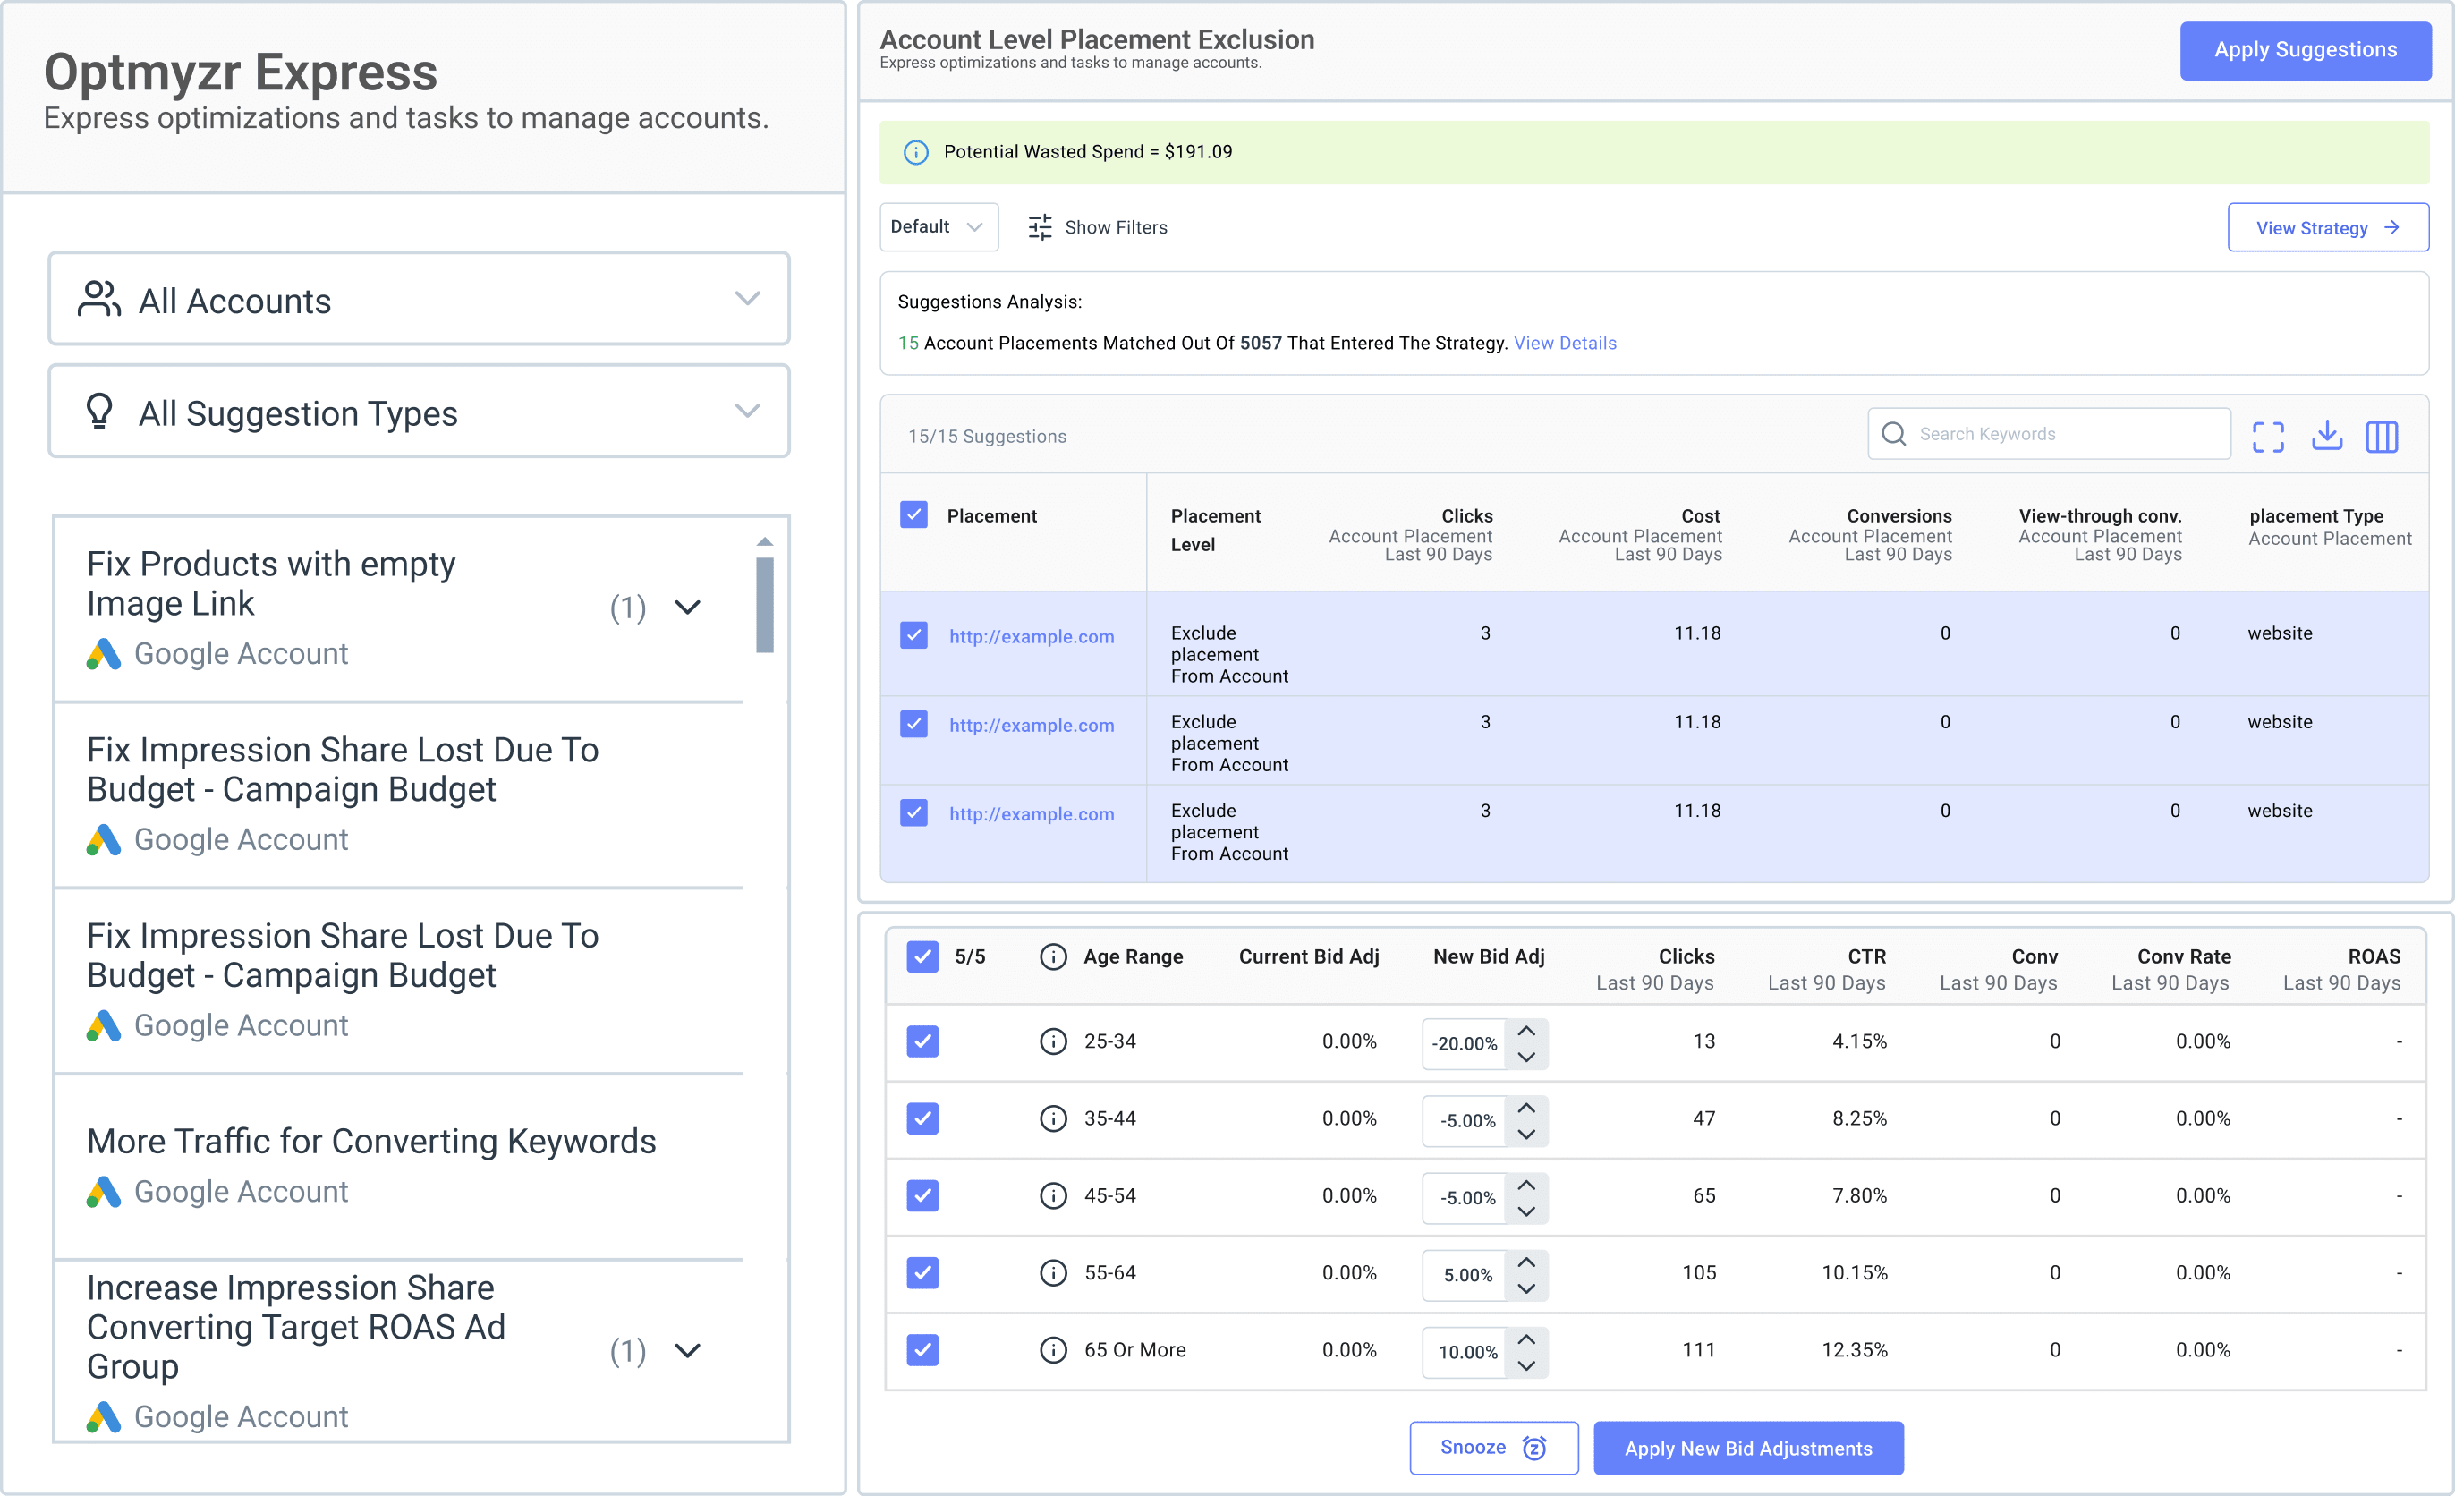Open the Default view dropdown
This screenshot has height=1496, width=2455.
(x=938, y=227)
